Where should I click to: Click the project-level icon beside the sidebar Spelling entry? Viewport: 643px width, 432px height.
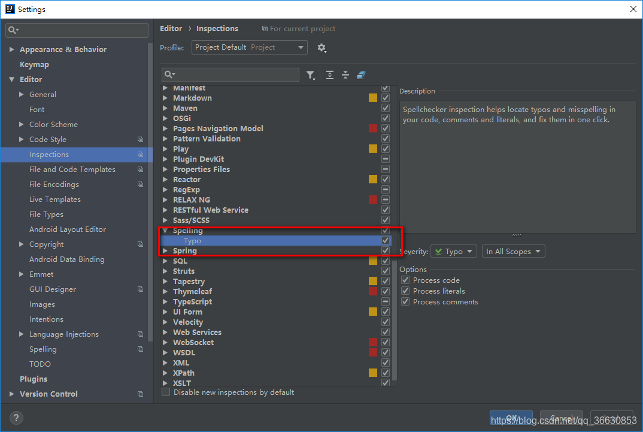coord(140,349)
